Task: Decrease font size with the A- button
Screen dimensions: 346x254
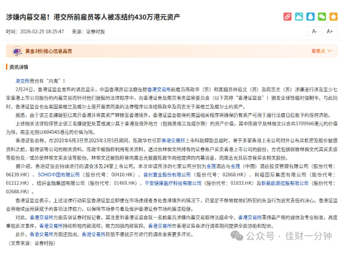Action: tap(315, 31)
